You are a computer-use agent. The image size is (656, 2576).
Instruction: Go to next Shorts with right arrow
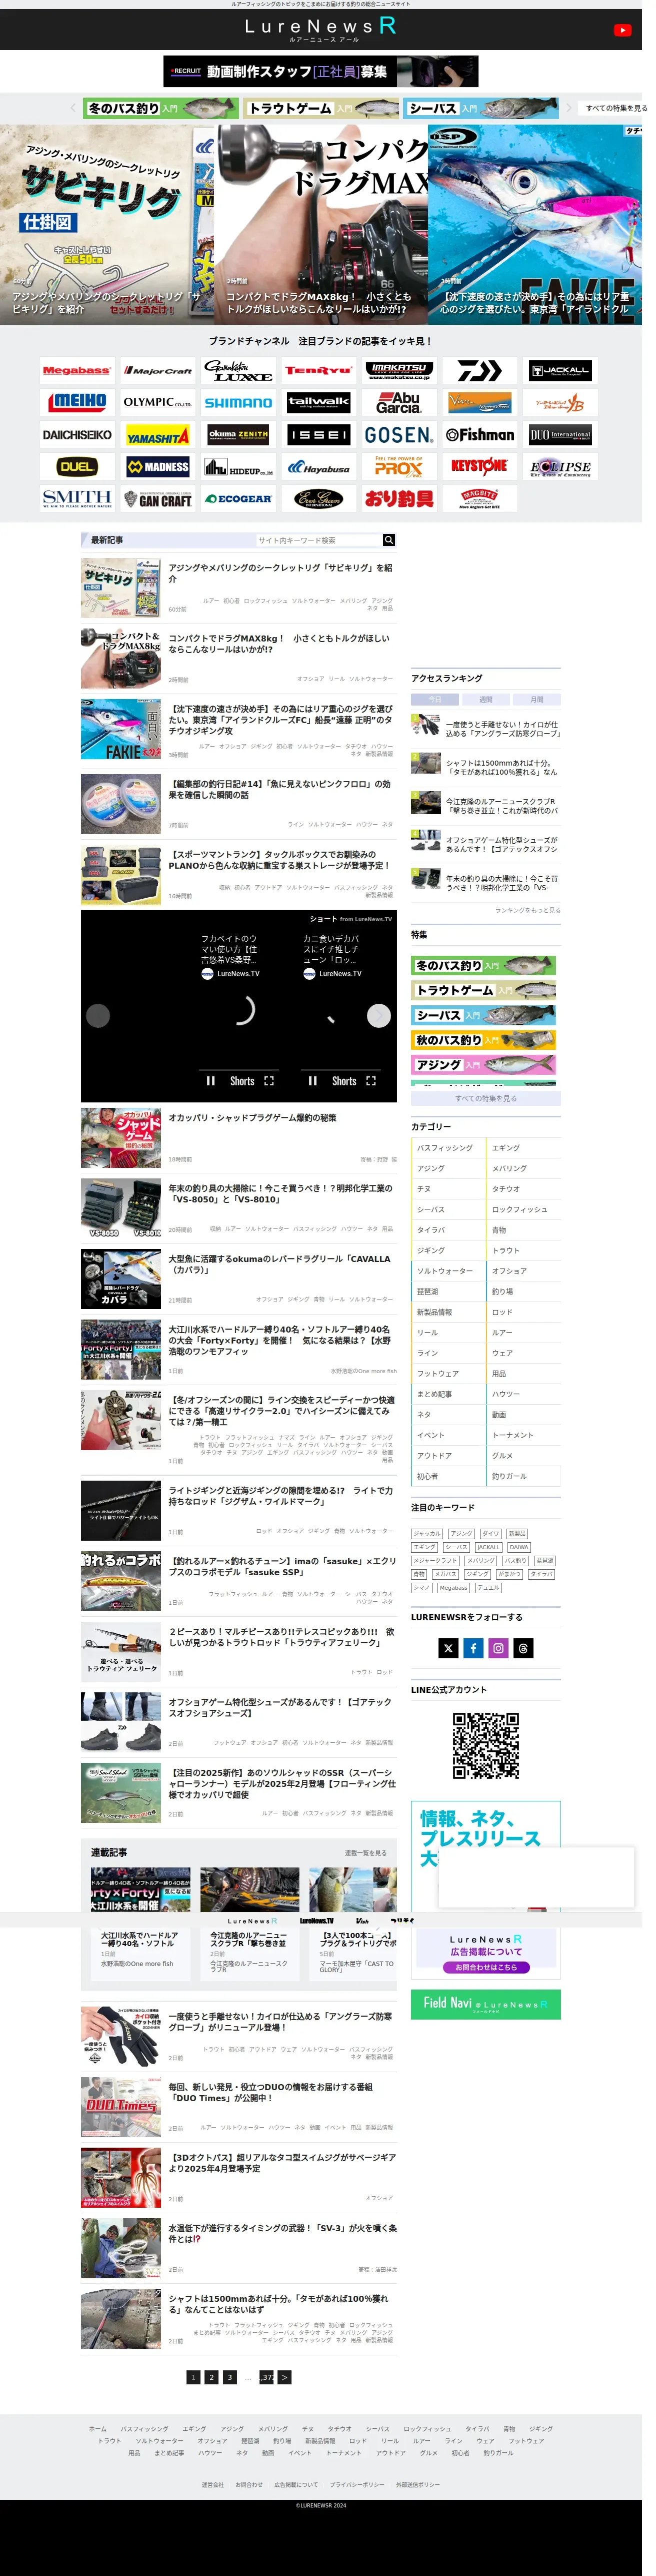378,1015
